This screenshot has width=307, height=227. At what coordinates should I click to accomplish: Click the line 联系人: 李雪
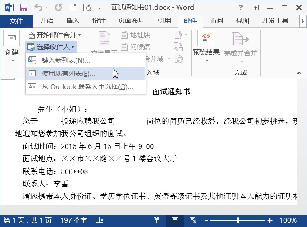point(45,184)
